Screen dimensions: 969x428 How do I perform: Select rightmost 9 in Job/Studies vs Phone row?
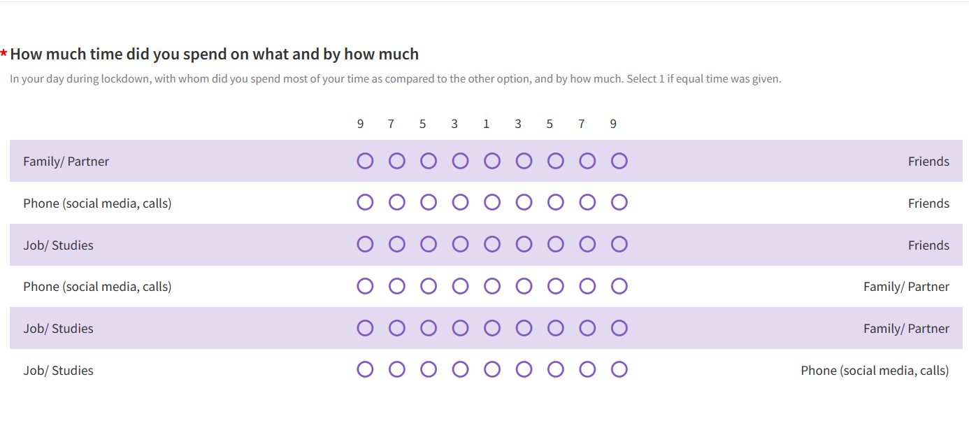coord(619,369)
